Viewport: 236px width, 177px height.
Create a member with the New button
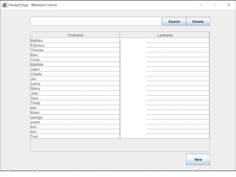[198, 159]
